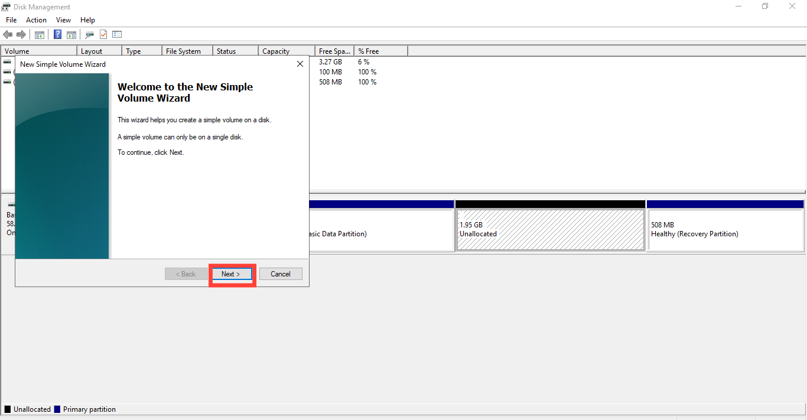Open the View menu

click(x=63, y=19)
